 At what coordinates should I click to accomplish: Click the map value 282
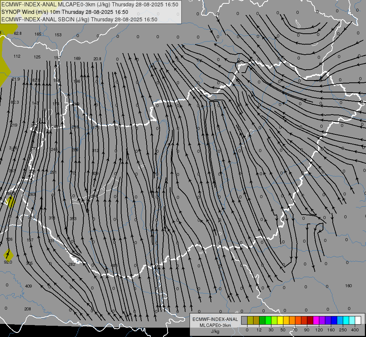click(72, 264)
